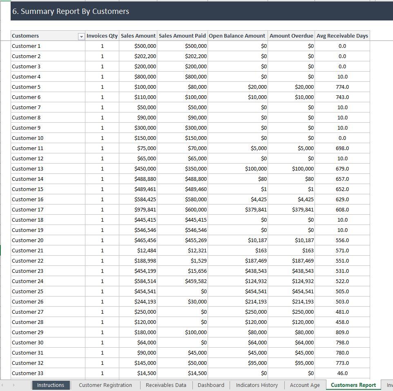The height and width of the screenshot is (391, 393).
Task: Click Customer 13's $350,000 paid amount
Action: pos(182,169)
